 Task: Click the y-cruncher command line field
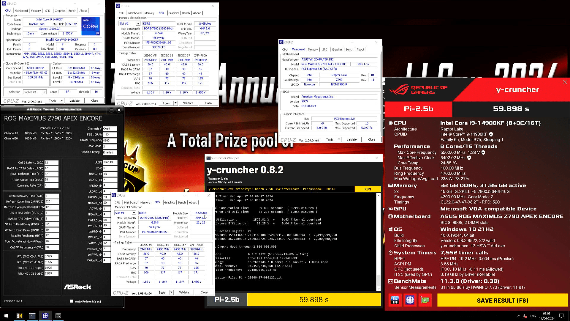[x=281, y=189]
